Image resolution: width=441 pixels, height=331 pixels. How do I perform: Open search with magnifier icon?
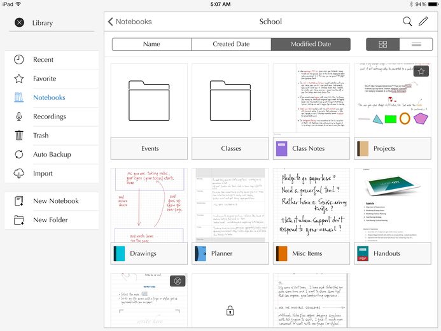[x=407, y=22]
